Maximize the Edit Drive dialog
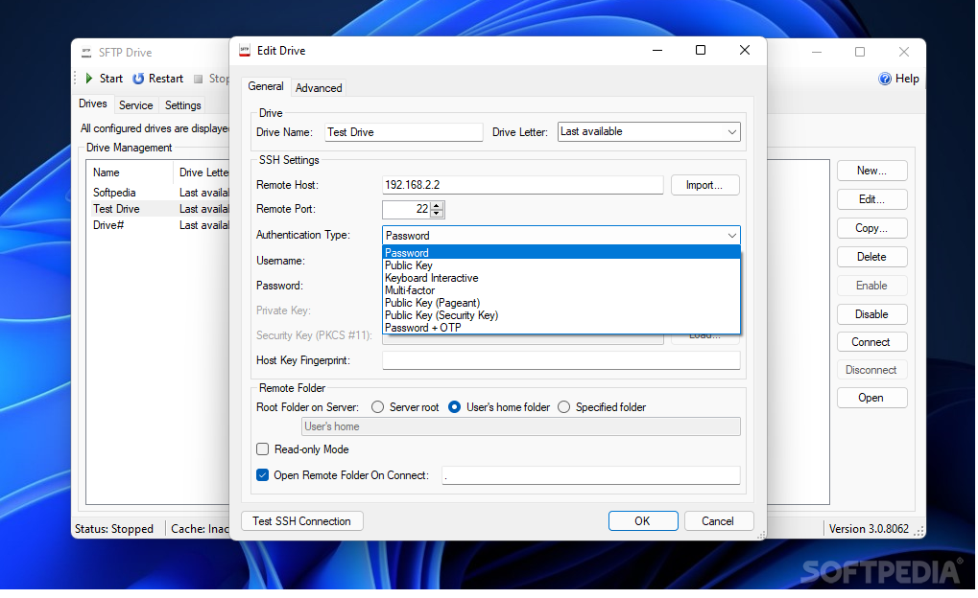 pyautogui.click(x=701, y=51)
